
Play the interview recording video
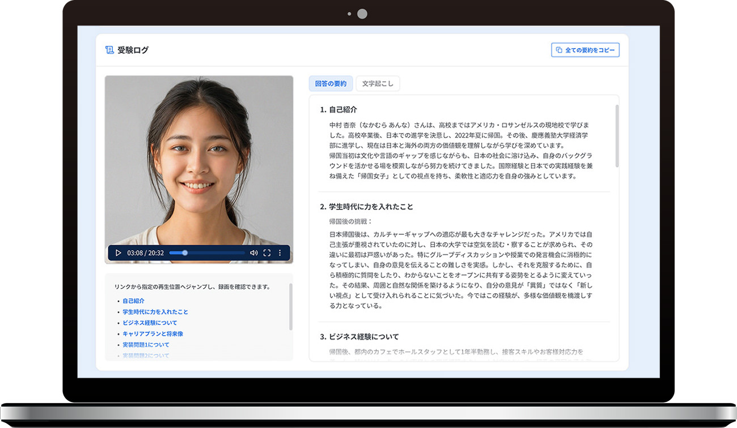tap(118, 253)
